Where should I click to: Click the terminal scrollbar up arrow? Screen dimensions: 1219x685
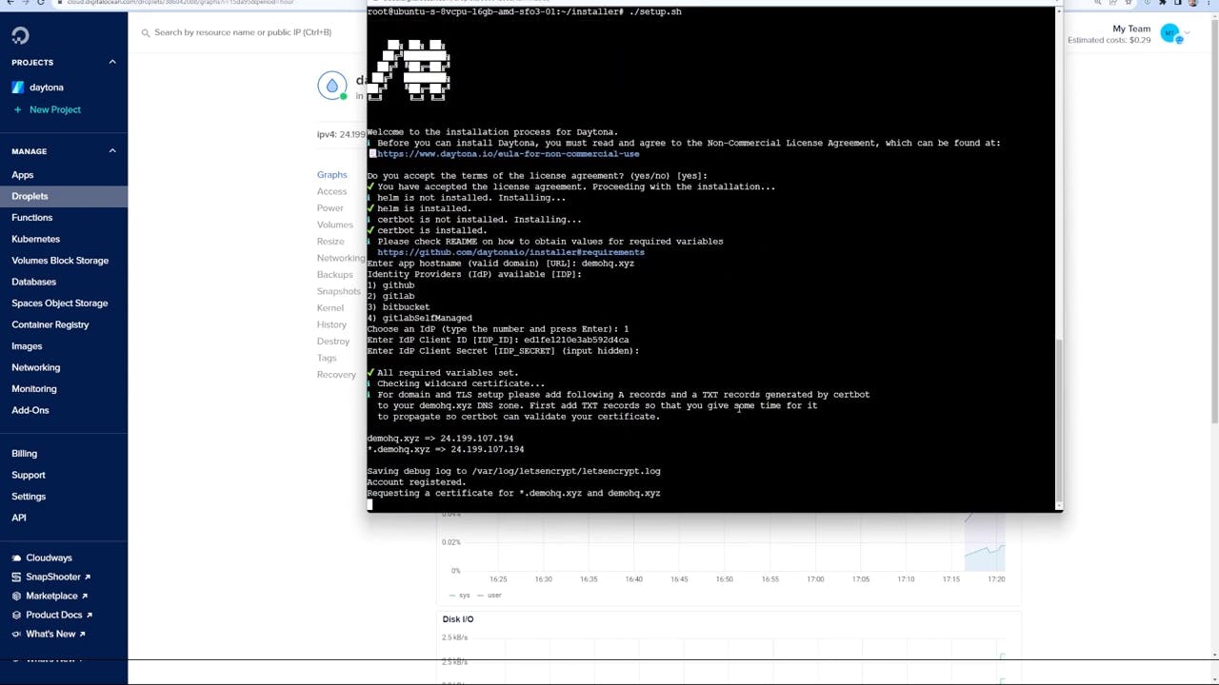(1058, 11)
